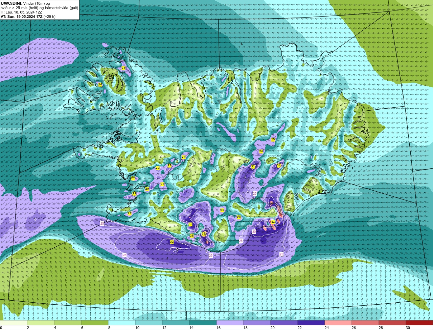The height and width of the screenshot is (330, 433).
Task: Click the legend scale number 8
Action: click(109, 328)
